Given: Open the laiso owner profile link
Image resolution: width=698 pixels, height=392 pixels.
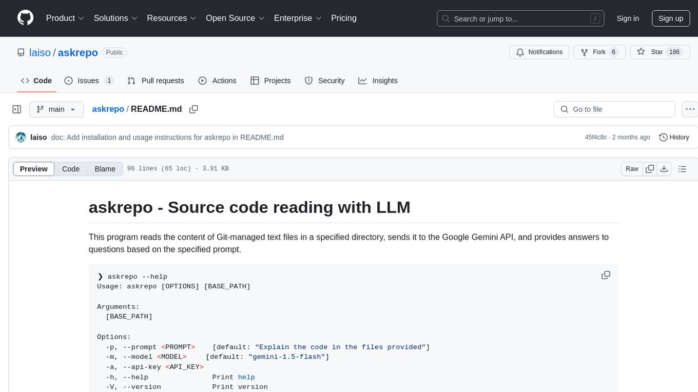Looking at the screenshot, I should click(40, 52).
